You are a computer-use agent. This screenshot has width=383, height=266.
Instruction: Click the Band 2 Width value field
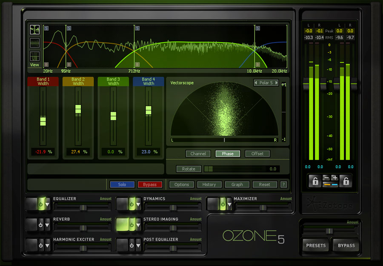coord(78,152)
